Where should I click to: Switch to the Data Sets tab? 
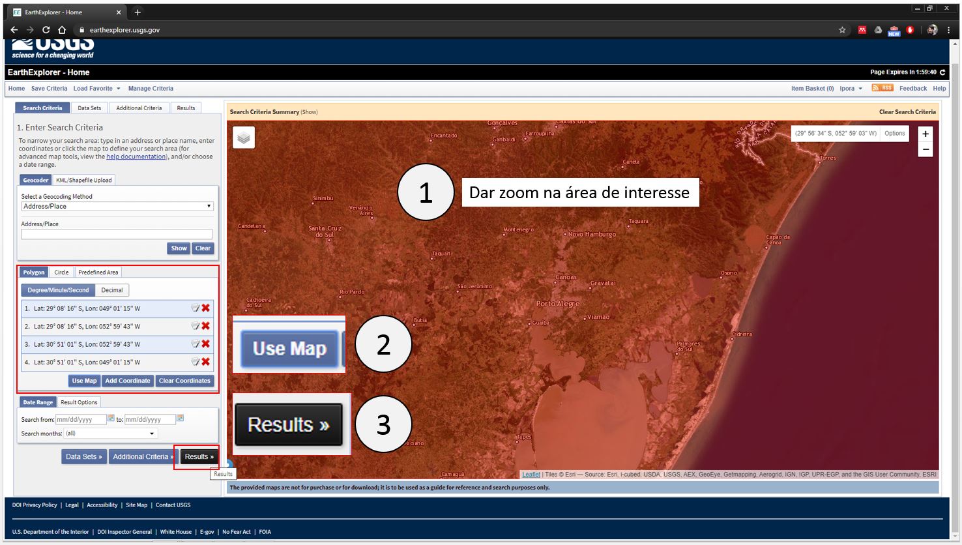point(89,108)
